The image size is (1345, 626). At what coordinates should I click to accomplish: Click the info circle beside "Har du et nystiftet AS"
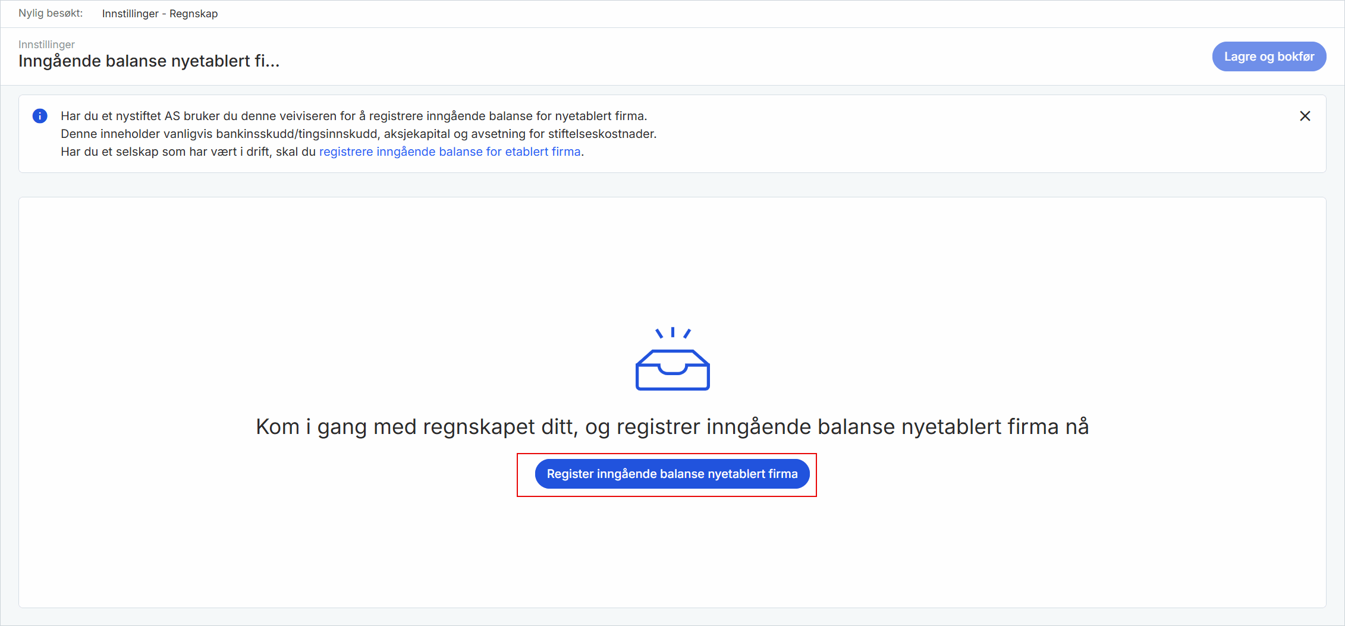pos(40,116)
